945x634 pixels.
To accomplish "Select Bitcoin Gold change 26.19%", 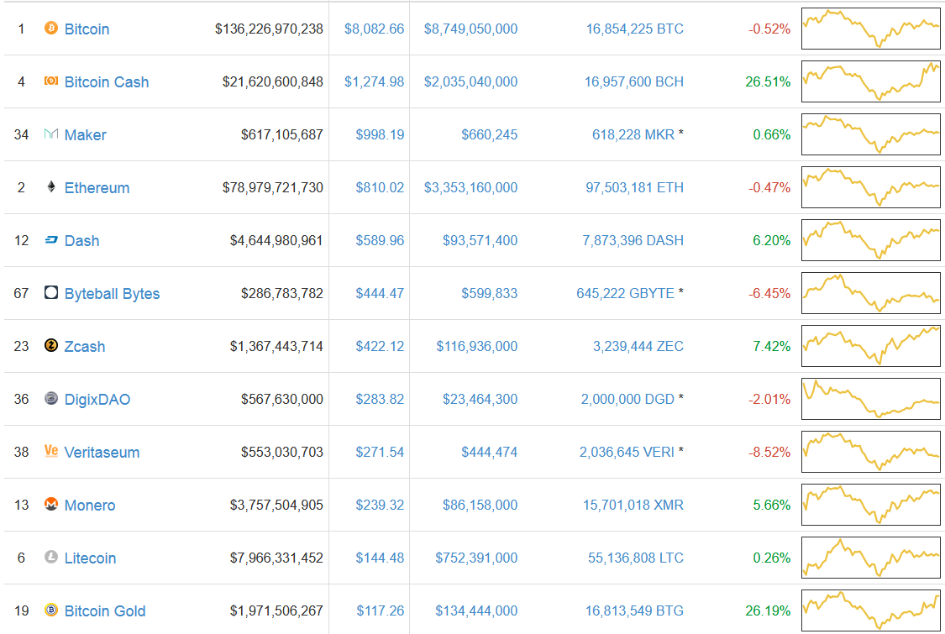I will (x=768, y=610).
